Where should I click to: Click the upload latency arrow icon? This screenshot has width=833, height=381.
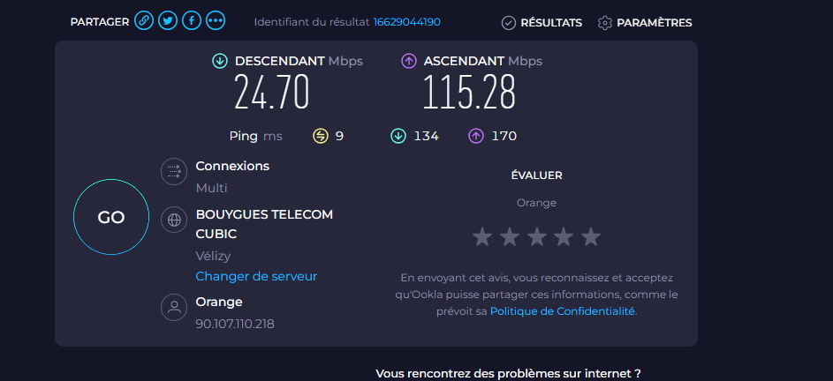click(476, 137)
